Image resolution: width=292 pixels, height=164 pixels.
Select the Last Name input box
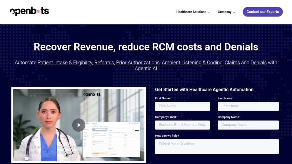click(x=248, y=106)
